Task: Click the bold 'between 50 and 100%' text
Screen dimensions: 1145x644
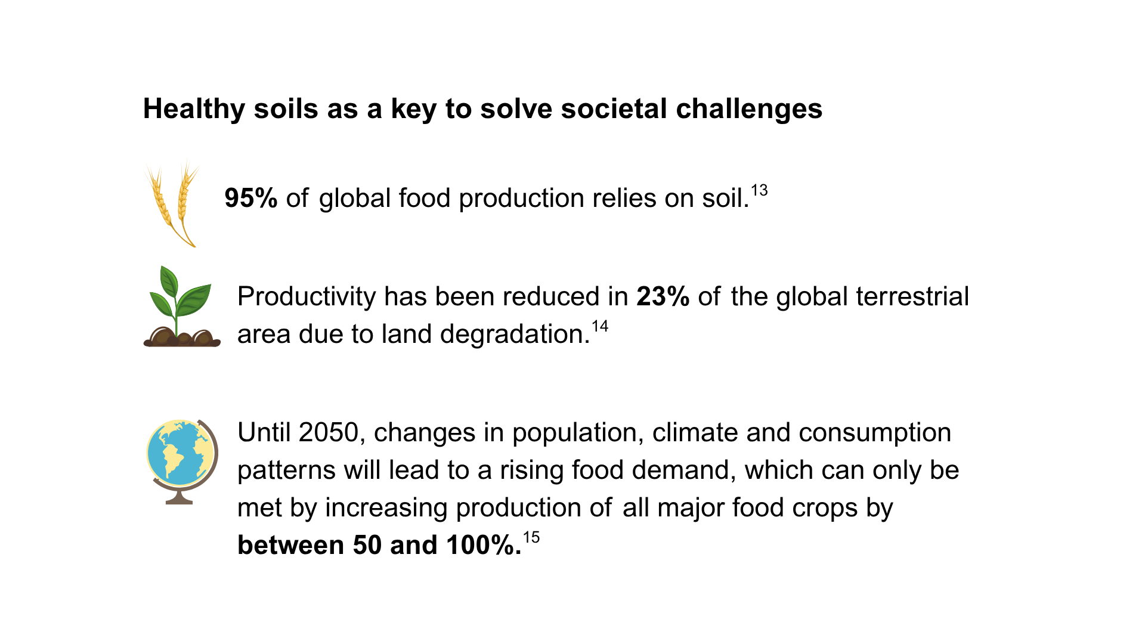Action: (379, 545)
